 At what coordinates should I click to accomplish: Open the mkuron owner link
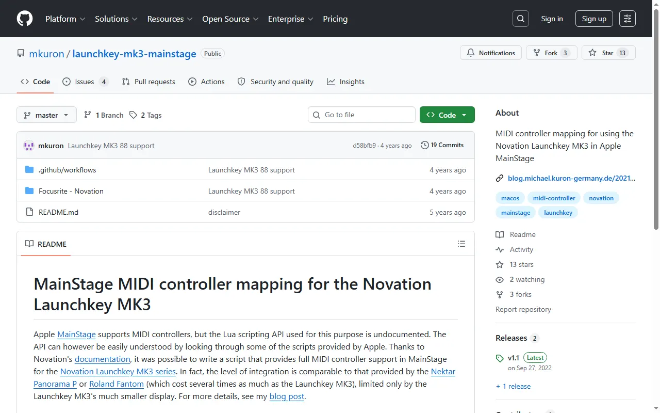(46, 54)
